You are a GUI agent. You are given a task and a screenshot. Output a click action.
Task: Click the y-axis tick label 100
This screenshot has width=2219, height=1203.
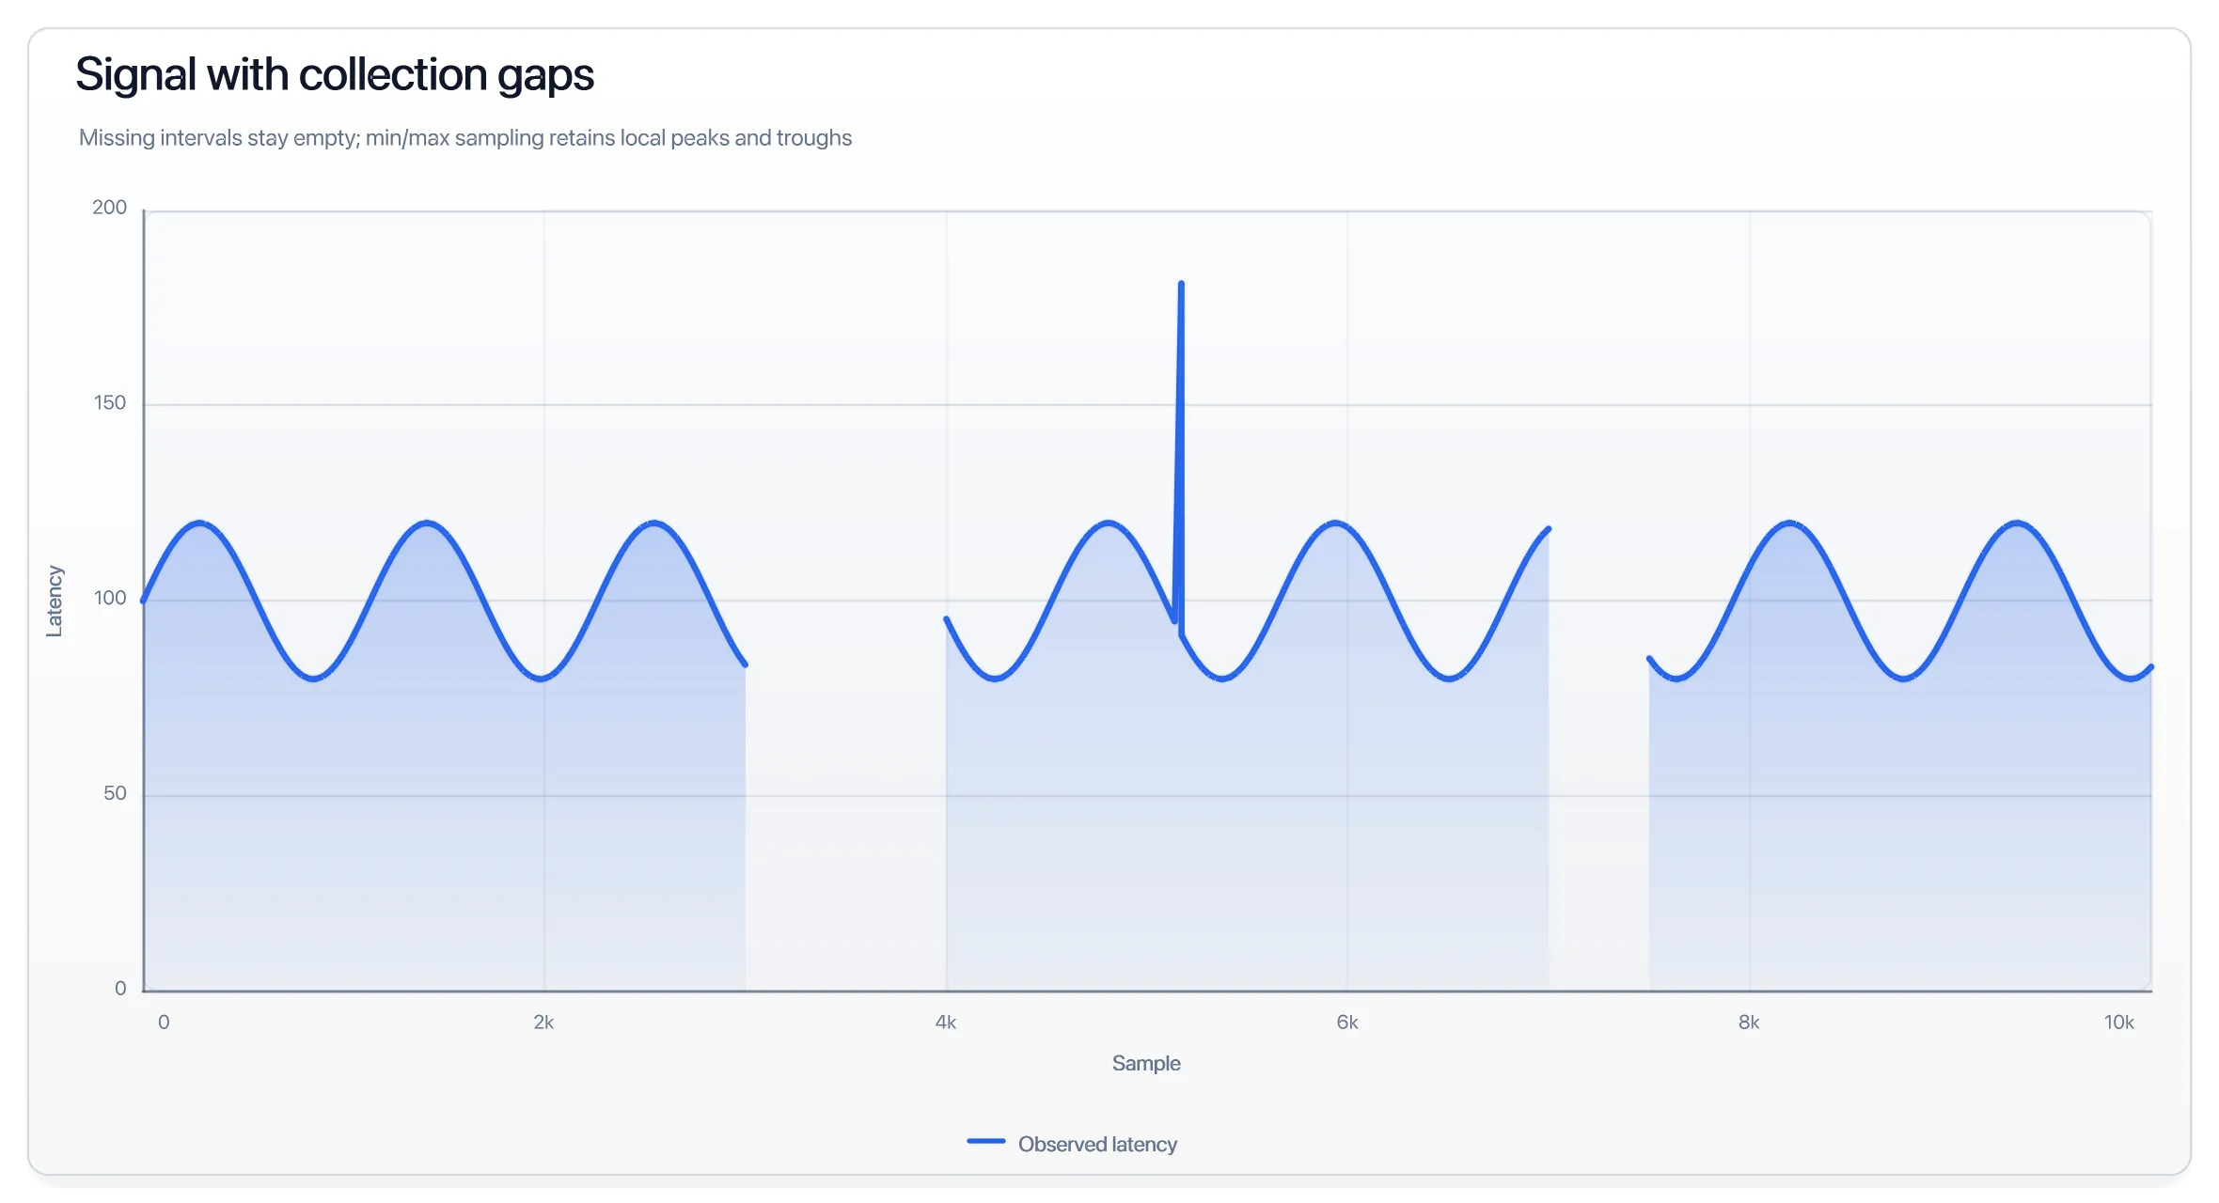(109, 599)
